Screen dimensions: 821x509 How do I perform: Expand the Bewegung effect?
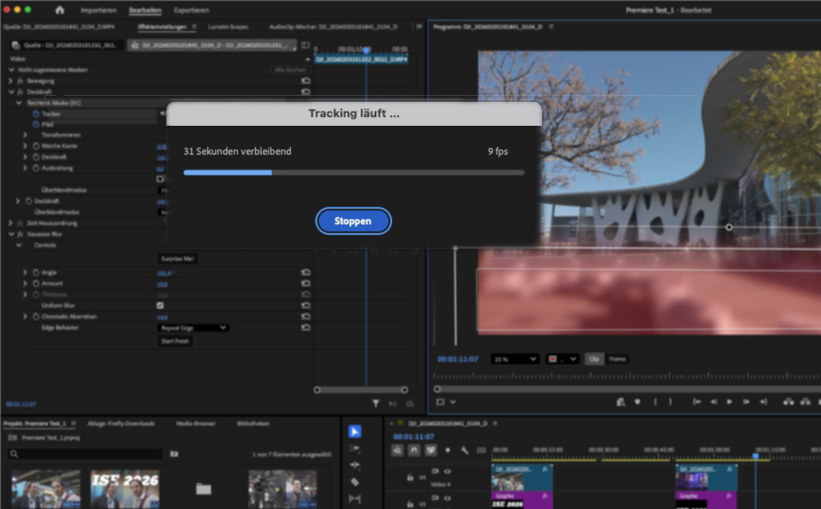pos(11,81)
